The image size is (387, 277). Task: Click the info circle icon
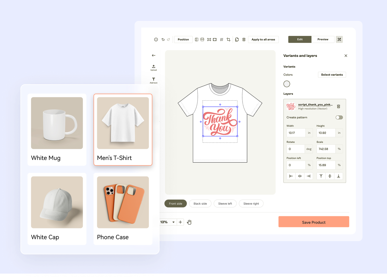[x=156, y=40]
